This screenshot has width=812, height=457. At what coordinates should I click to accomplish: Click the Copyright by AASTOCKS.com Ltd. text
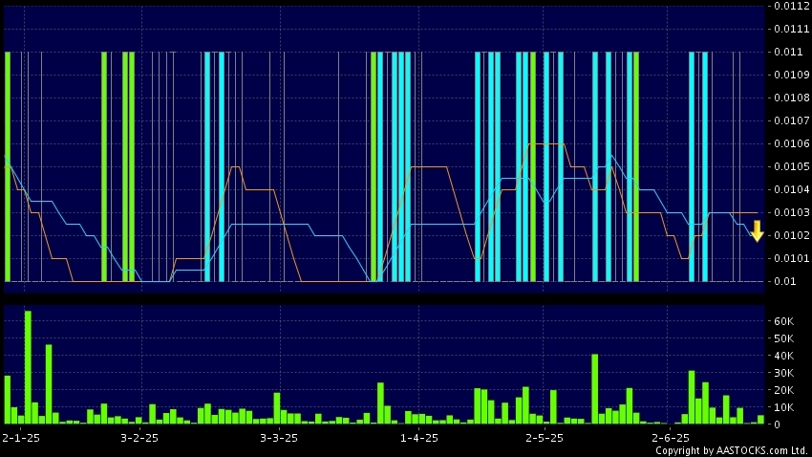click(732, 450)
